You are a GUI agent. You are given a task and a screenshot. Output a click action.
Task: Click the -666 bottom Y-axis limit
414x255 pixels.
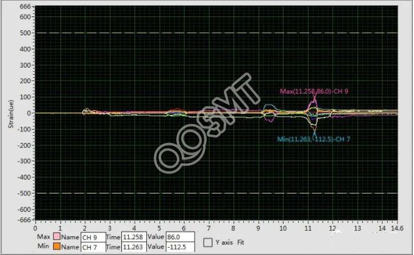pyautogui.click(x=26, y=220)
